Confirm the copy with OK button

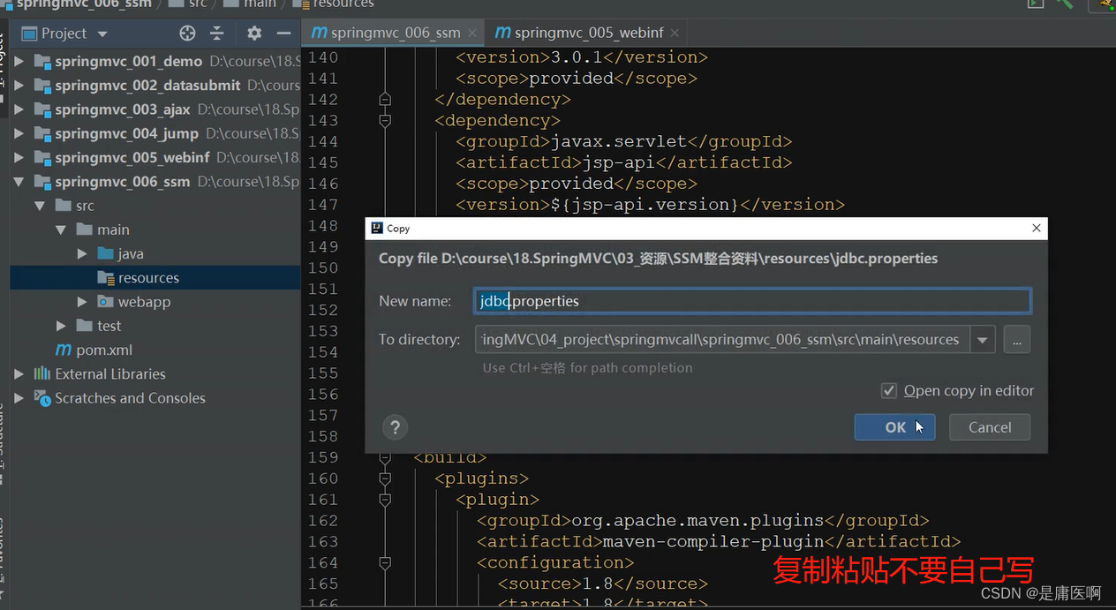894,427
